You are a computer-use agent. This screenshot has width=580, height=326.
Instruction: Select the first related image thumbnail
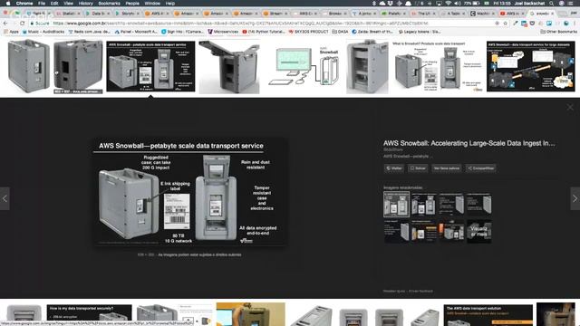point(397,204)
